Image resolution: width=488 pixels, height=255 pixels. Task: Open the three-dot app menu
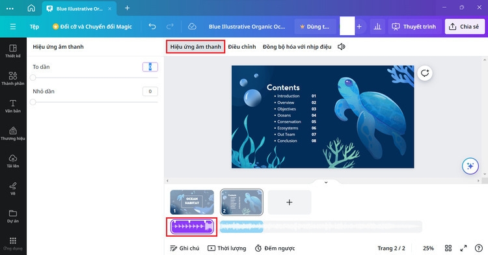click(x=10, y=8)
